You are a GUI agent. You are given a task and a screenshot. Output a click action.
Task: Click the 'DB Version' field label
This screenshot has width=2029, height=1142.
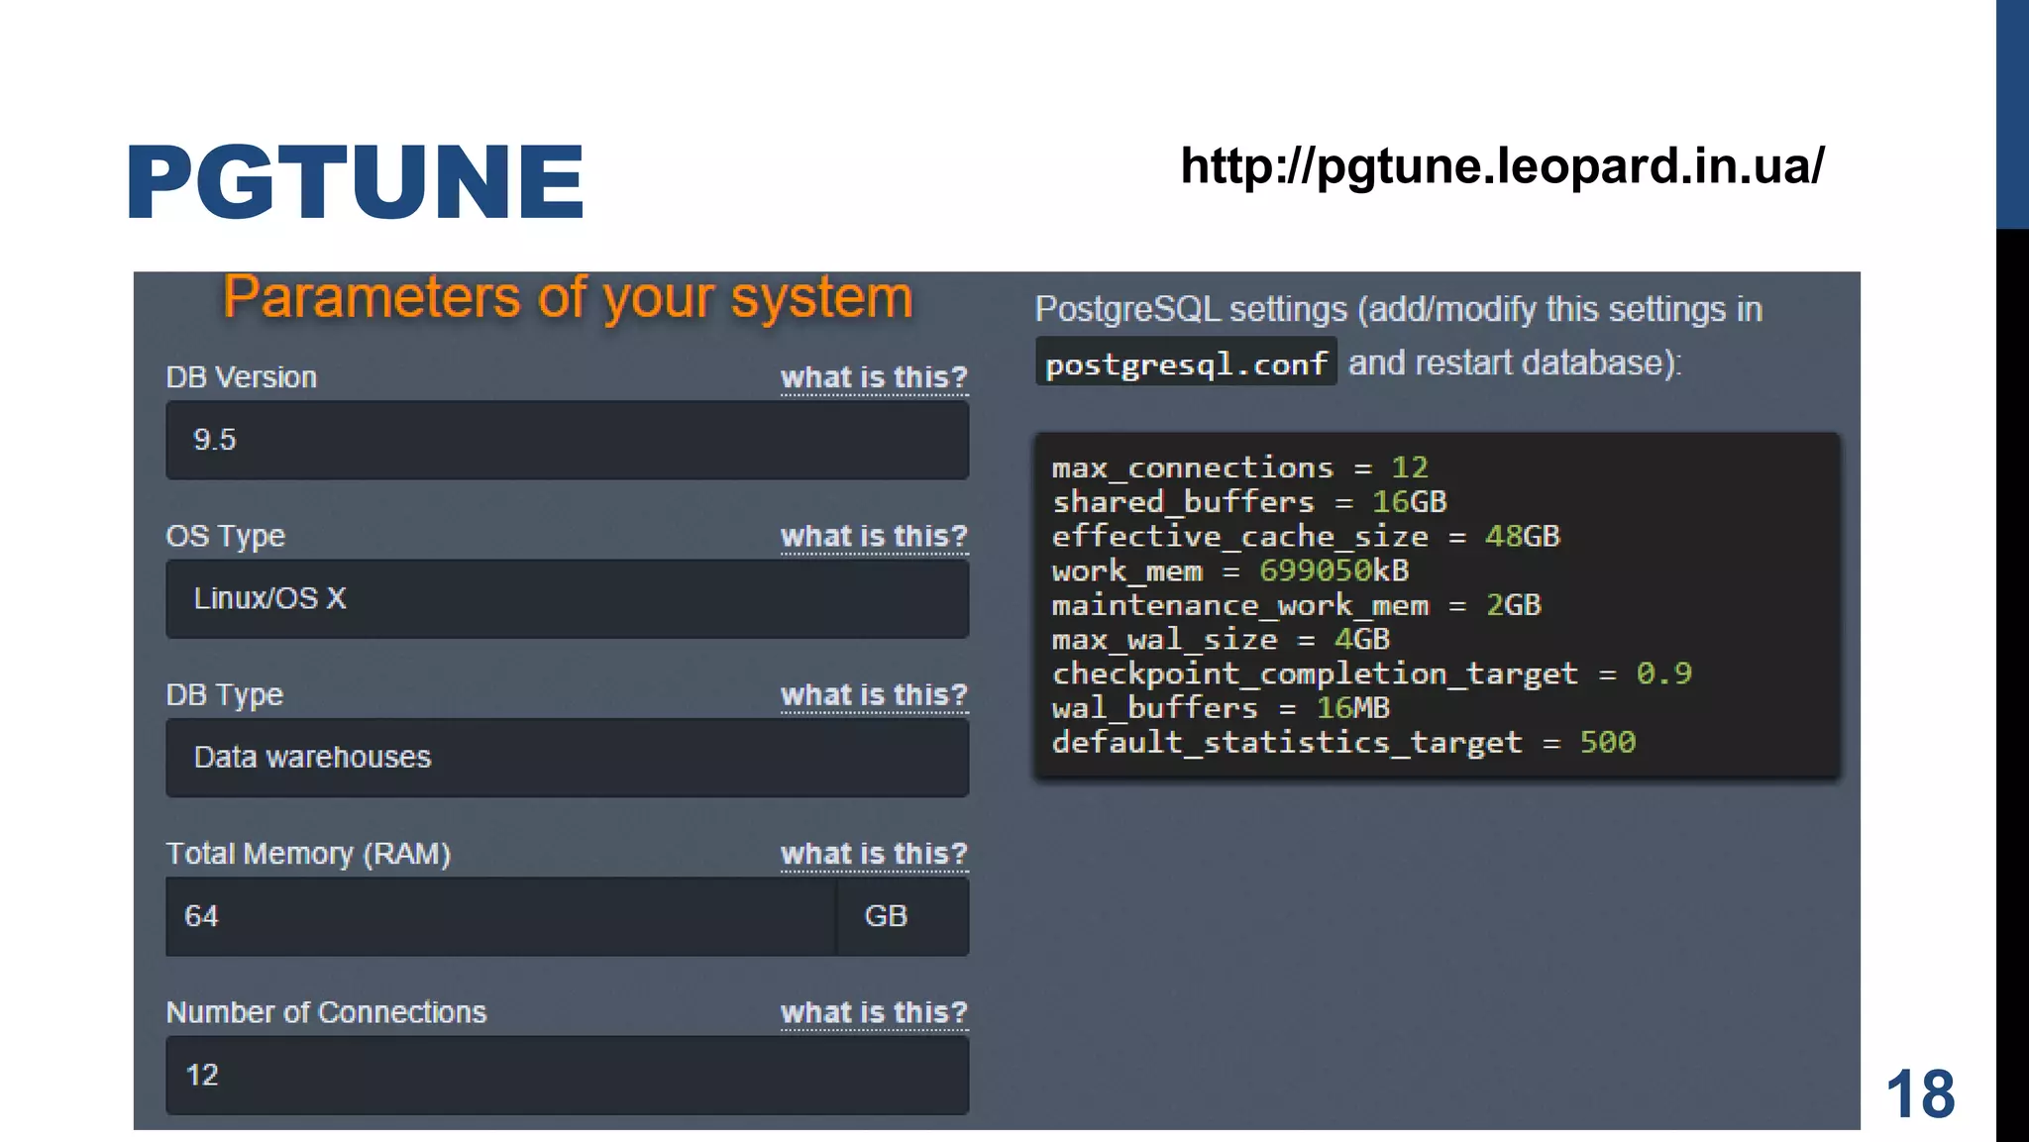point(242,377)
